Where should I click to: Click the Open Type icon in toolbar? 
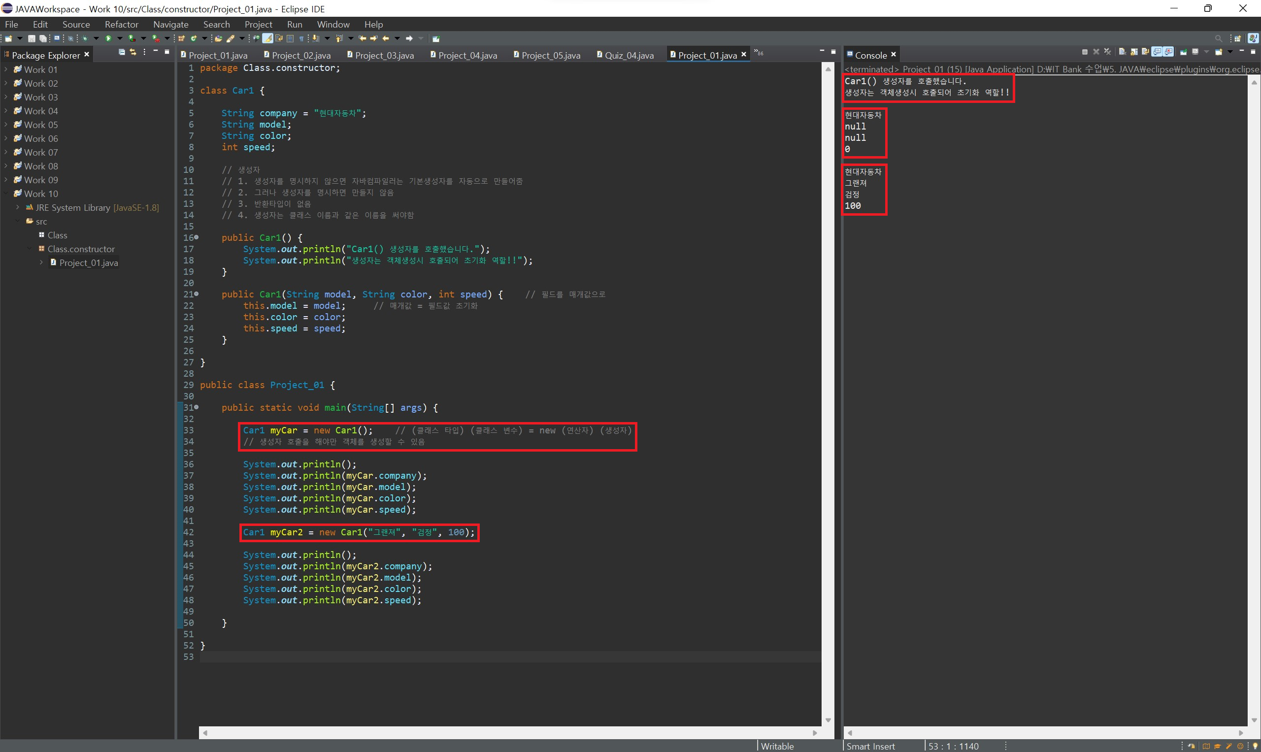[x=218, y=38]
